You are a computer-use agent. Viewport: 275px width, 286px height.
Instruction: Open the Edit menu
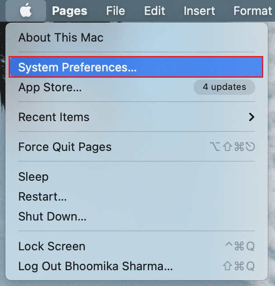point(155,11)
